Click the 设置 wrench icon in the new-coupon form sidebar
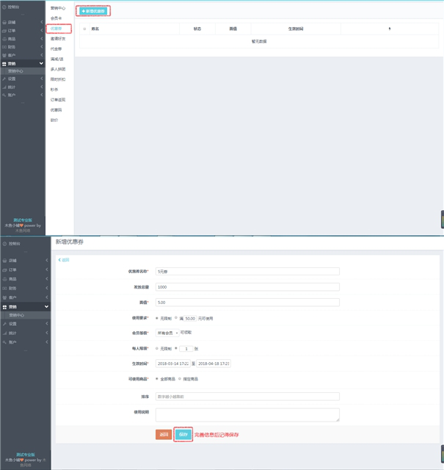 pyautogui.click(x=4, y=323)
